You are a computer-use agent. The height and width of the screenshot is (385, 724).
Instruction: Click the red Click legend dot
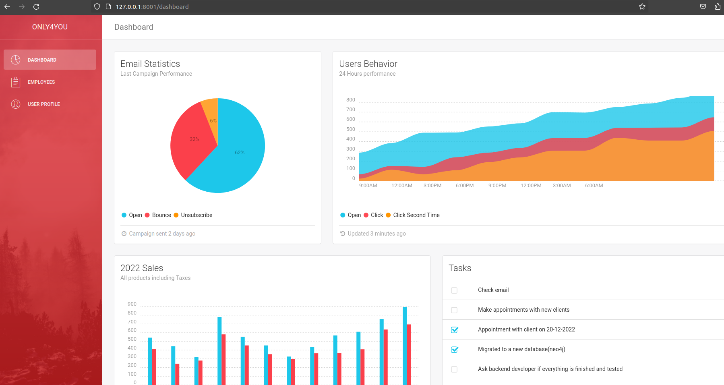(x=366, y=215)
